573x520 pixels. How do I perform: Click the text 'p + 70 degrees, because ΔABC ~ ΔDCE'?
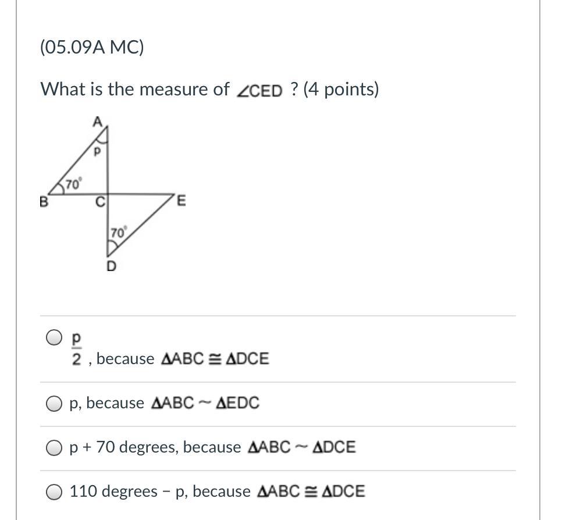click(212, 447)
